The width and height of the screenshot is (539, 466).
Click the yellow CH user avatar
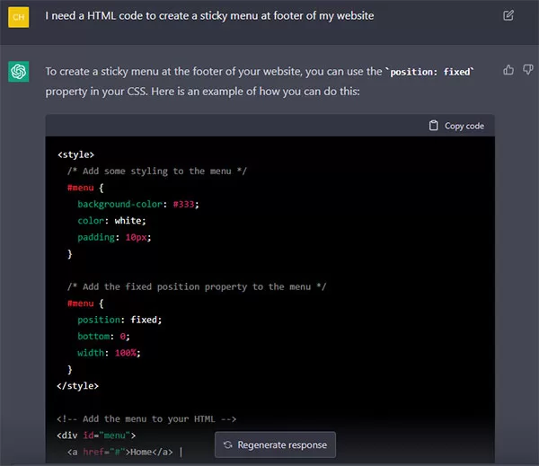[19, 17]
